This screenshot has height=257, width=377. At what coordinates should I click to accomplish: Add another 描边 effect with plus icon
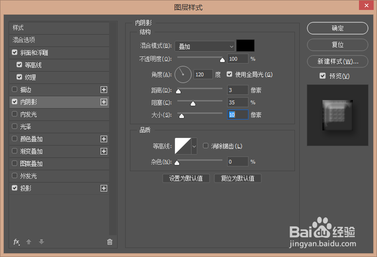point(104,90)
